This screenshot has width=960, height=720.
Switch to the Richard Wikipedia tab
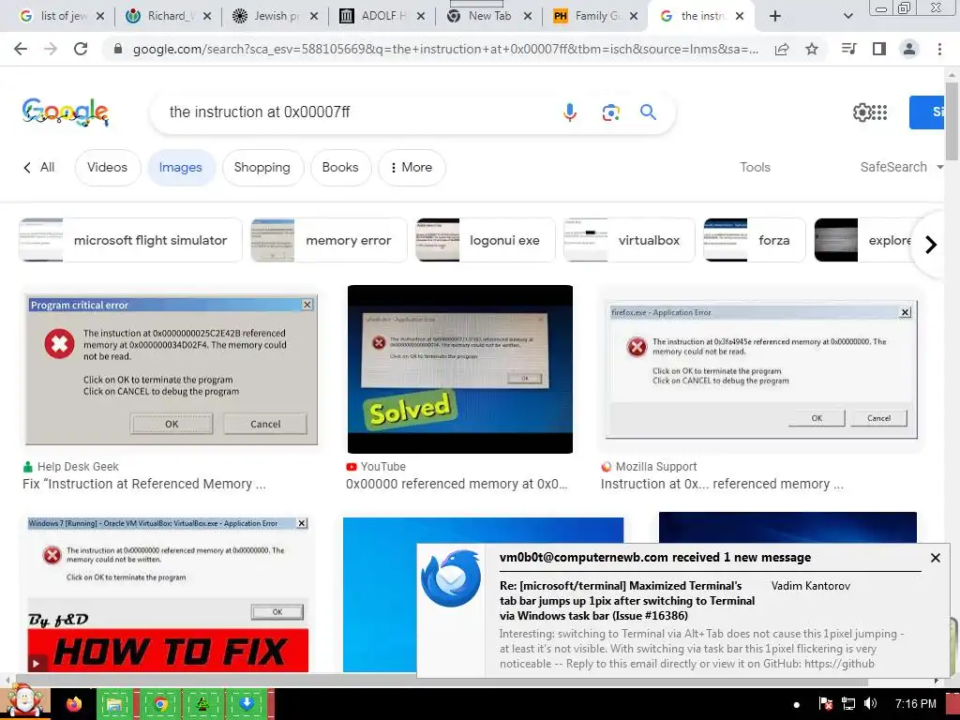(169, 16)
